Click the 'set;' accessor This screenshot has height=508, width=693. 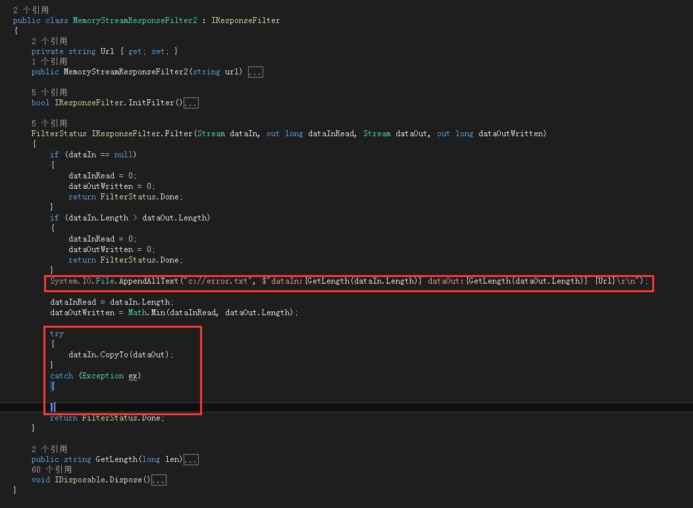[160, 51]
